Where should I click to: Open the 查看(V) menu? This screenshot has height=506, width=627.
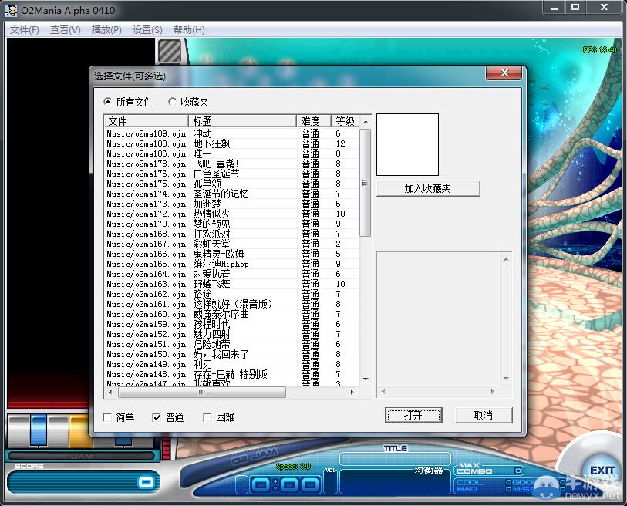point(66,30)
